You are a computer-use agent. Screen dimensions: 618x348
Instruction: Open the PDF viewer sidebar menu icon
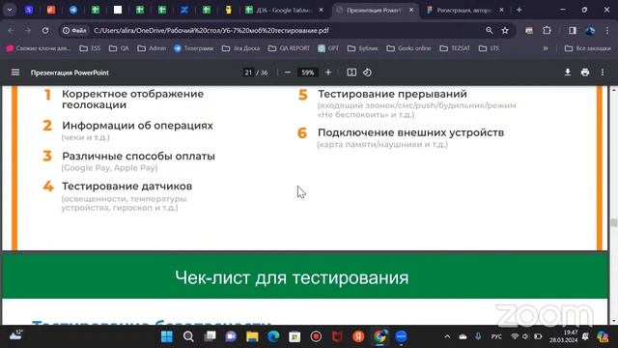point(15,72)
